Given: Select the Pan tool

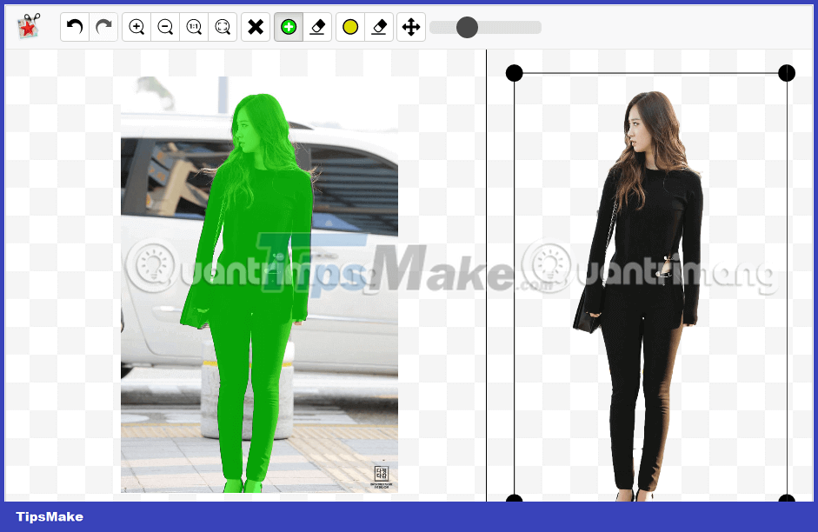Looking at the screenshot, I should [x=410, y=26].
